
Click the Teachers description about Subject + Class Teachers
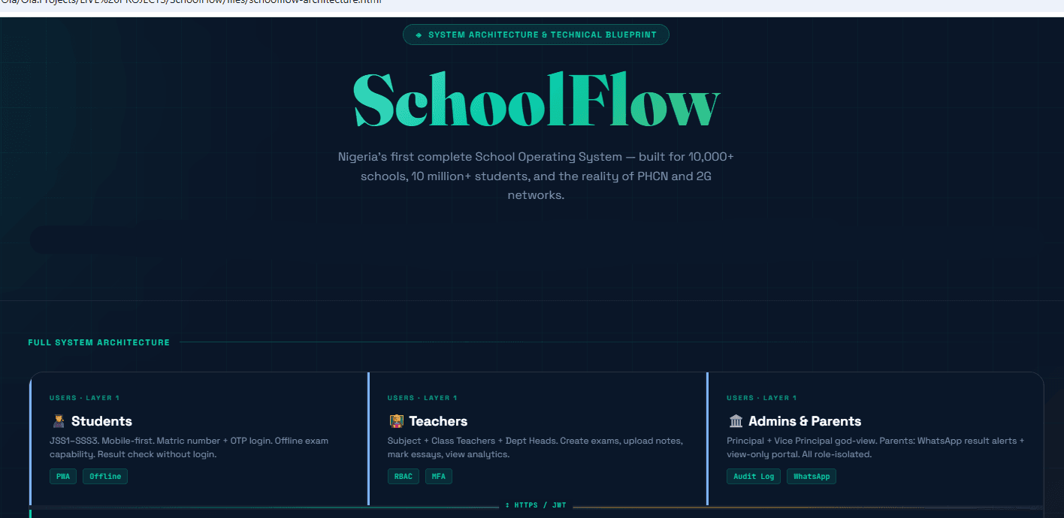pos(535,447)
